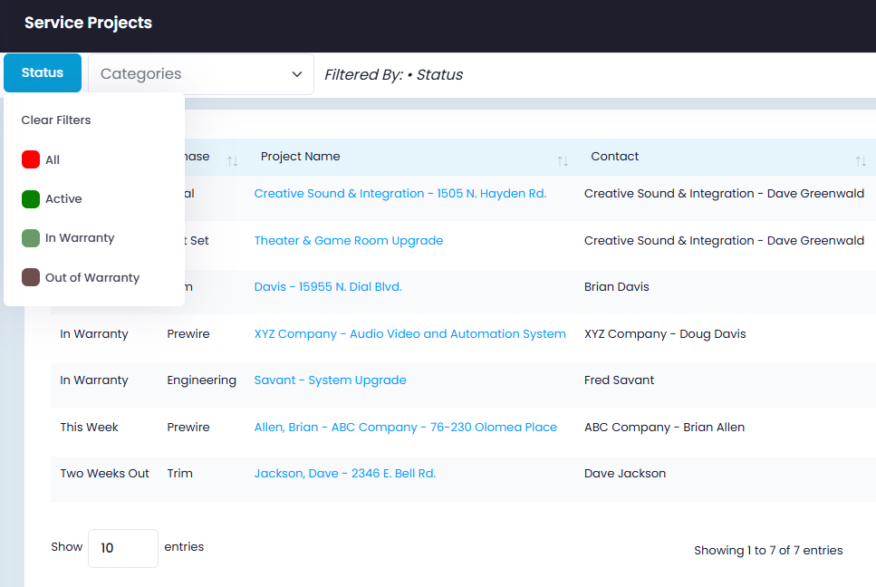Viewport: 876px width, 587px height.
Task: Open Savant - System Upgrade link
Action: click(x=330, y=380)
